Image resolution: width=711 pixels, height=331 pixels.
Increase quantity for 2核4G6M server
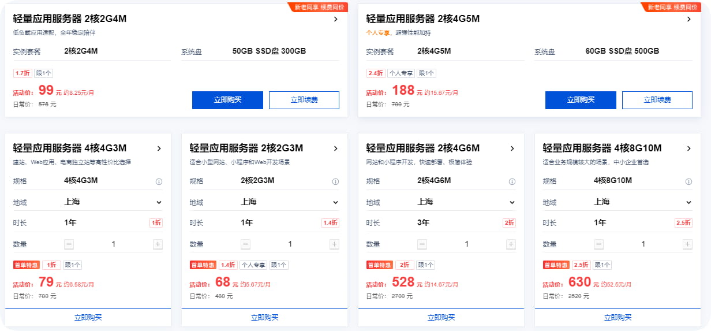(511, 244)
